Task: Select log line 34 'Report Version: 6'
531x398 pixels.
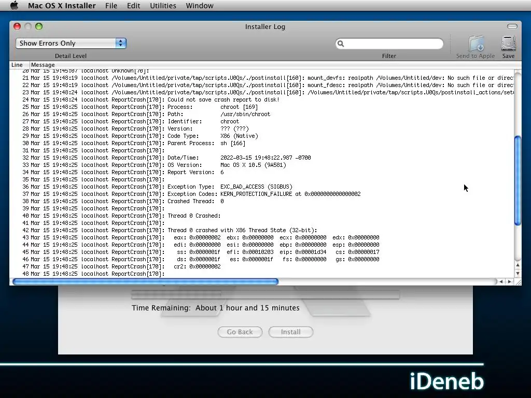Action: [262, 172]
